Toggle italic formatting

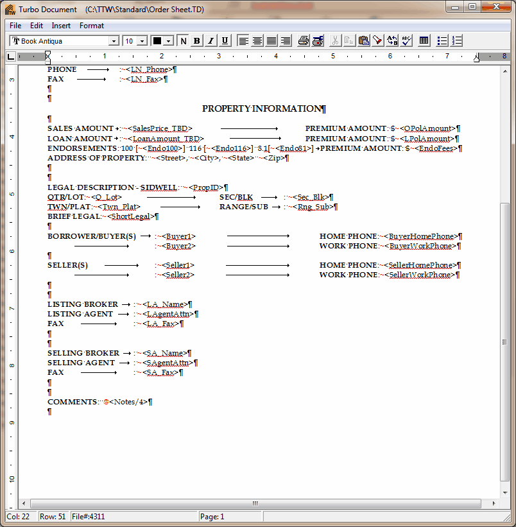coord(211,40)
